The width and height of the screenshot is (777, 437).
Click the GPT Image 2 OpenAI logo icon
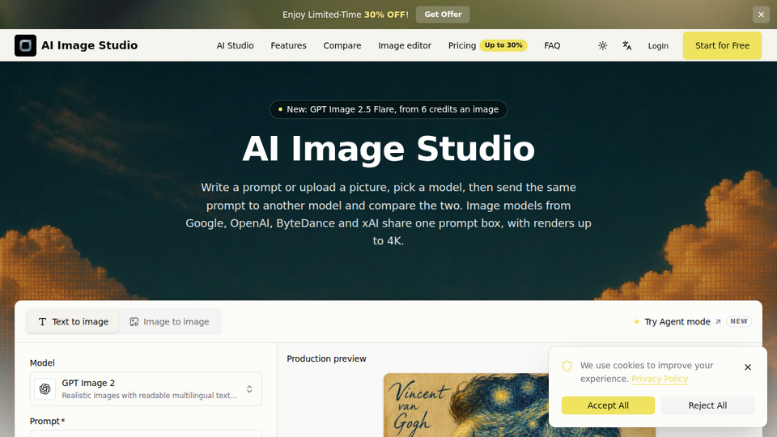pos(45,389)
